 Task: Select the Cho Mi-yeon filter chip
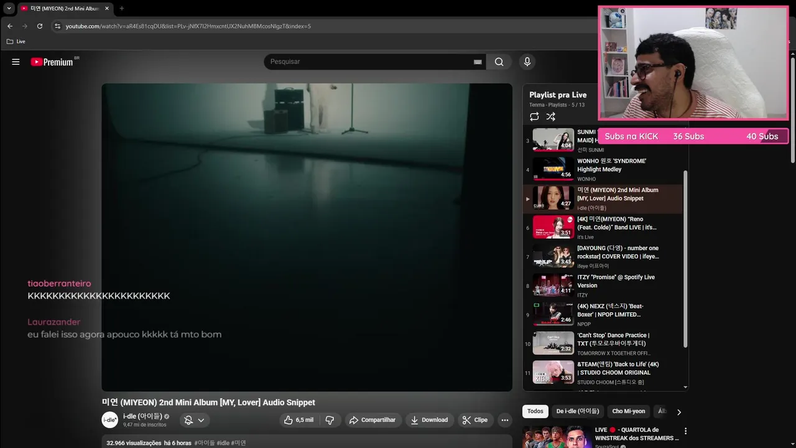click(x=629, y=411)
